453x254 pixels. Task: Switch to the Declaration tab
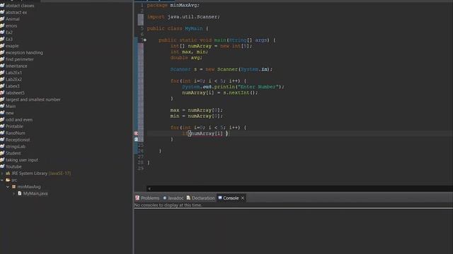point(200,198)
